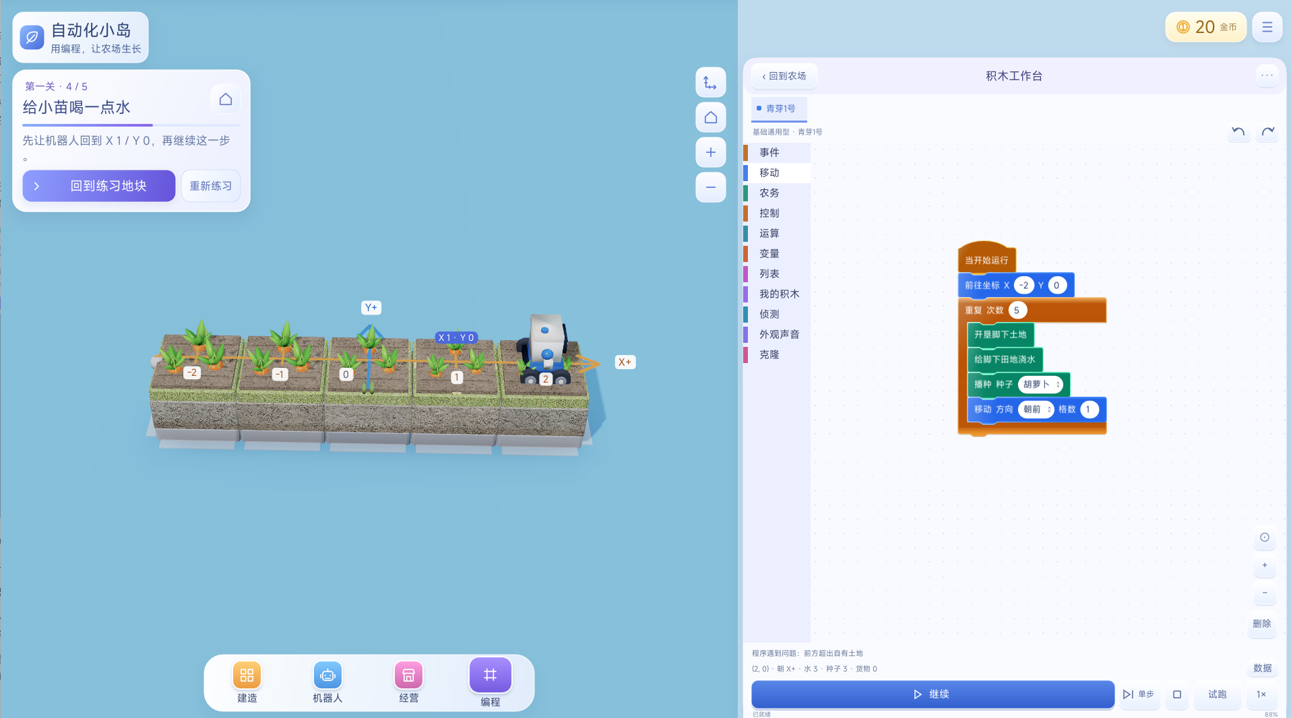1291x718 pixels.
Task: Click the axis orientation icon
Action: pyautogui.click(x=710, y=83)
